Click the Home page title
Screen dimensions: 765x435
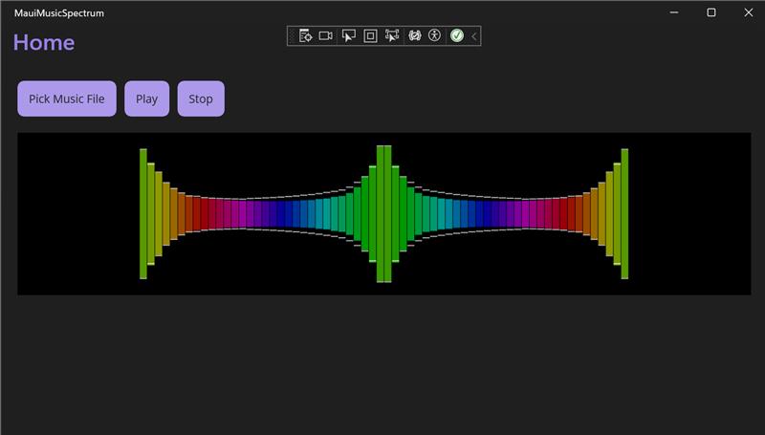coord(44,42)
